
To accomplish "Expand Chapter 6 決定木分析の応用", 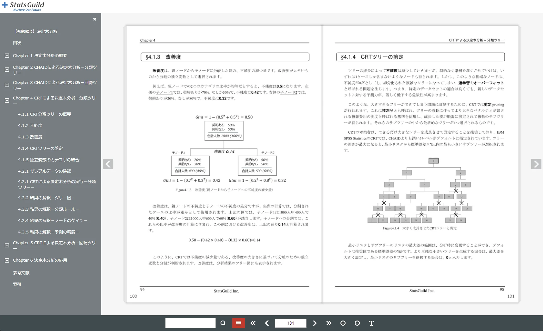I will pyautogui.click(x=7, y=260).
